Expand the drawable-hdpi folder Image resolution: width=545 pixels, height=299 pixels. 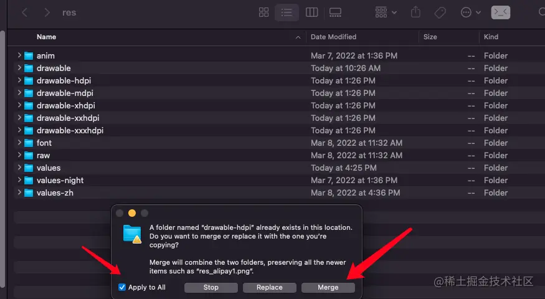(19, 80)
